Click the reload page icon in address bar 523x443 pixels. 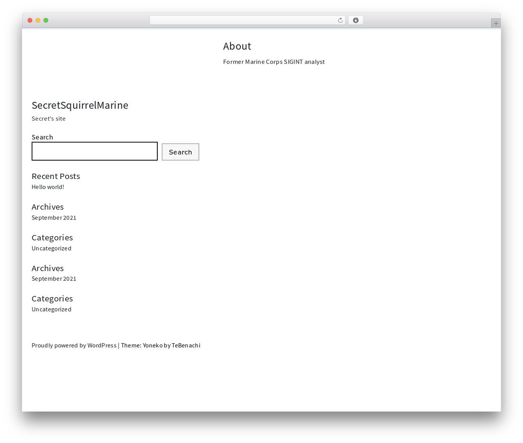(340, 20)
